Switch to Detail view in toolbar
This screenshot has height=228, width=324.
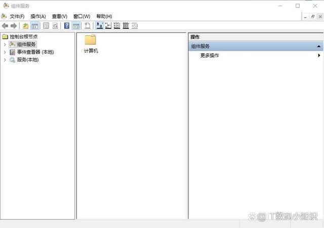126,26
